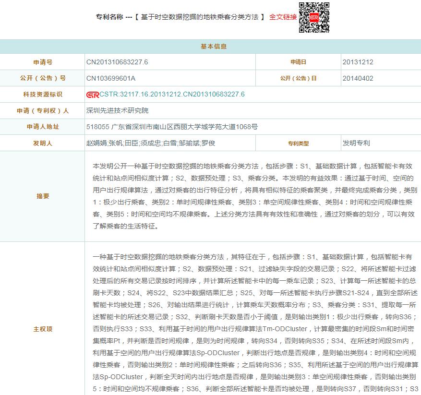Open the CSTR:32117.16.20131212 identifier link
Screen dimensions: 421x395
172,95
